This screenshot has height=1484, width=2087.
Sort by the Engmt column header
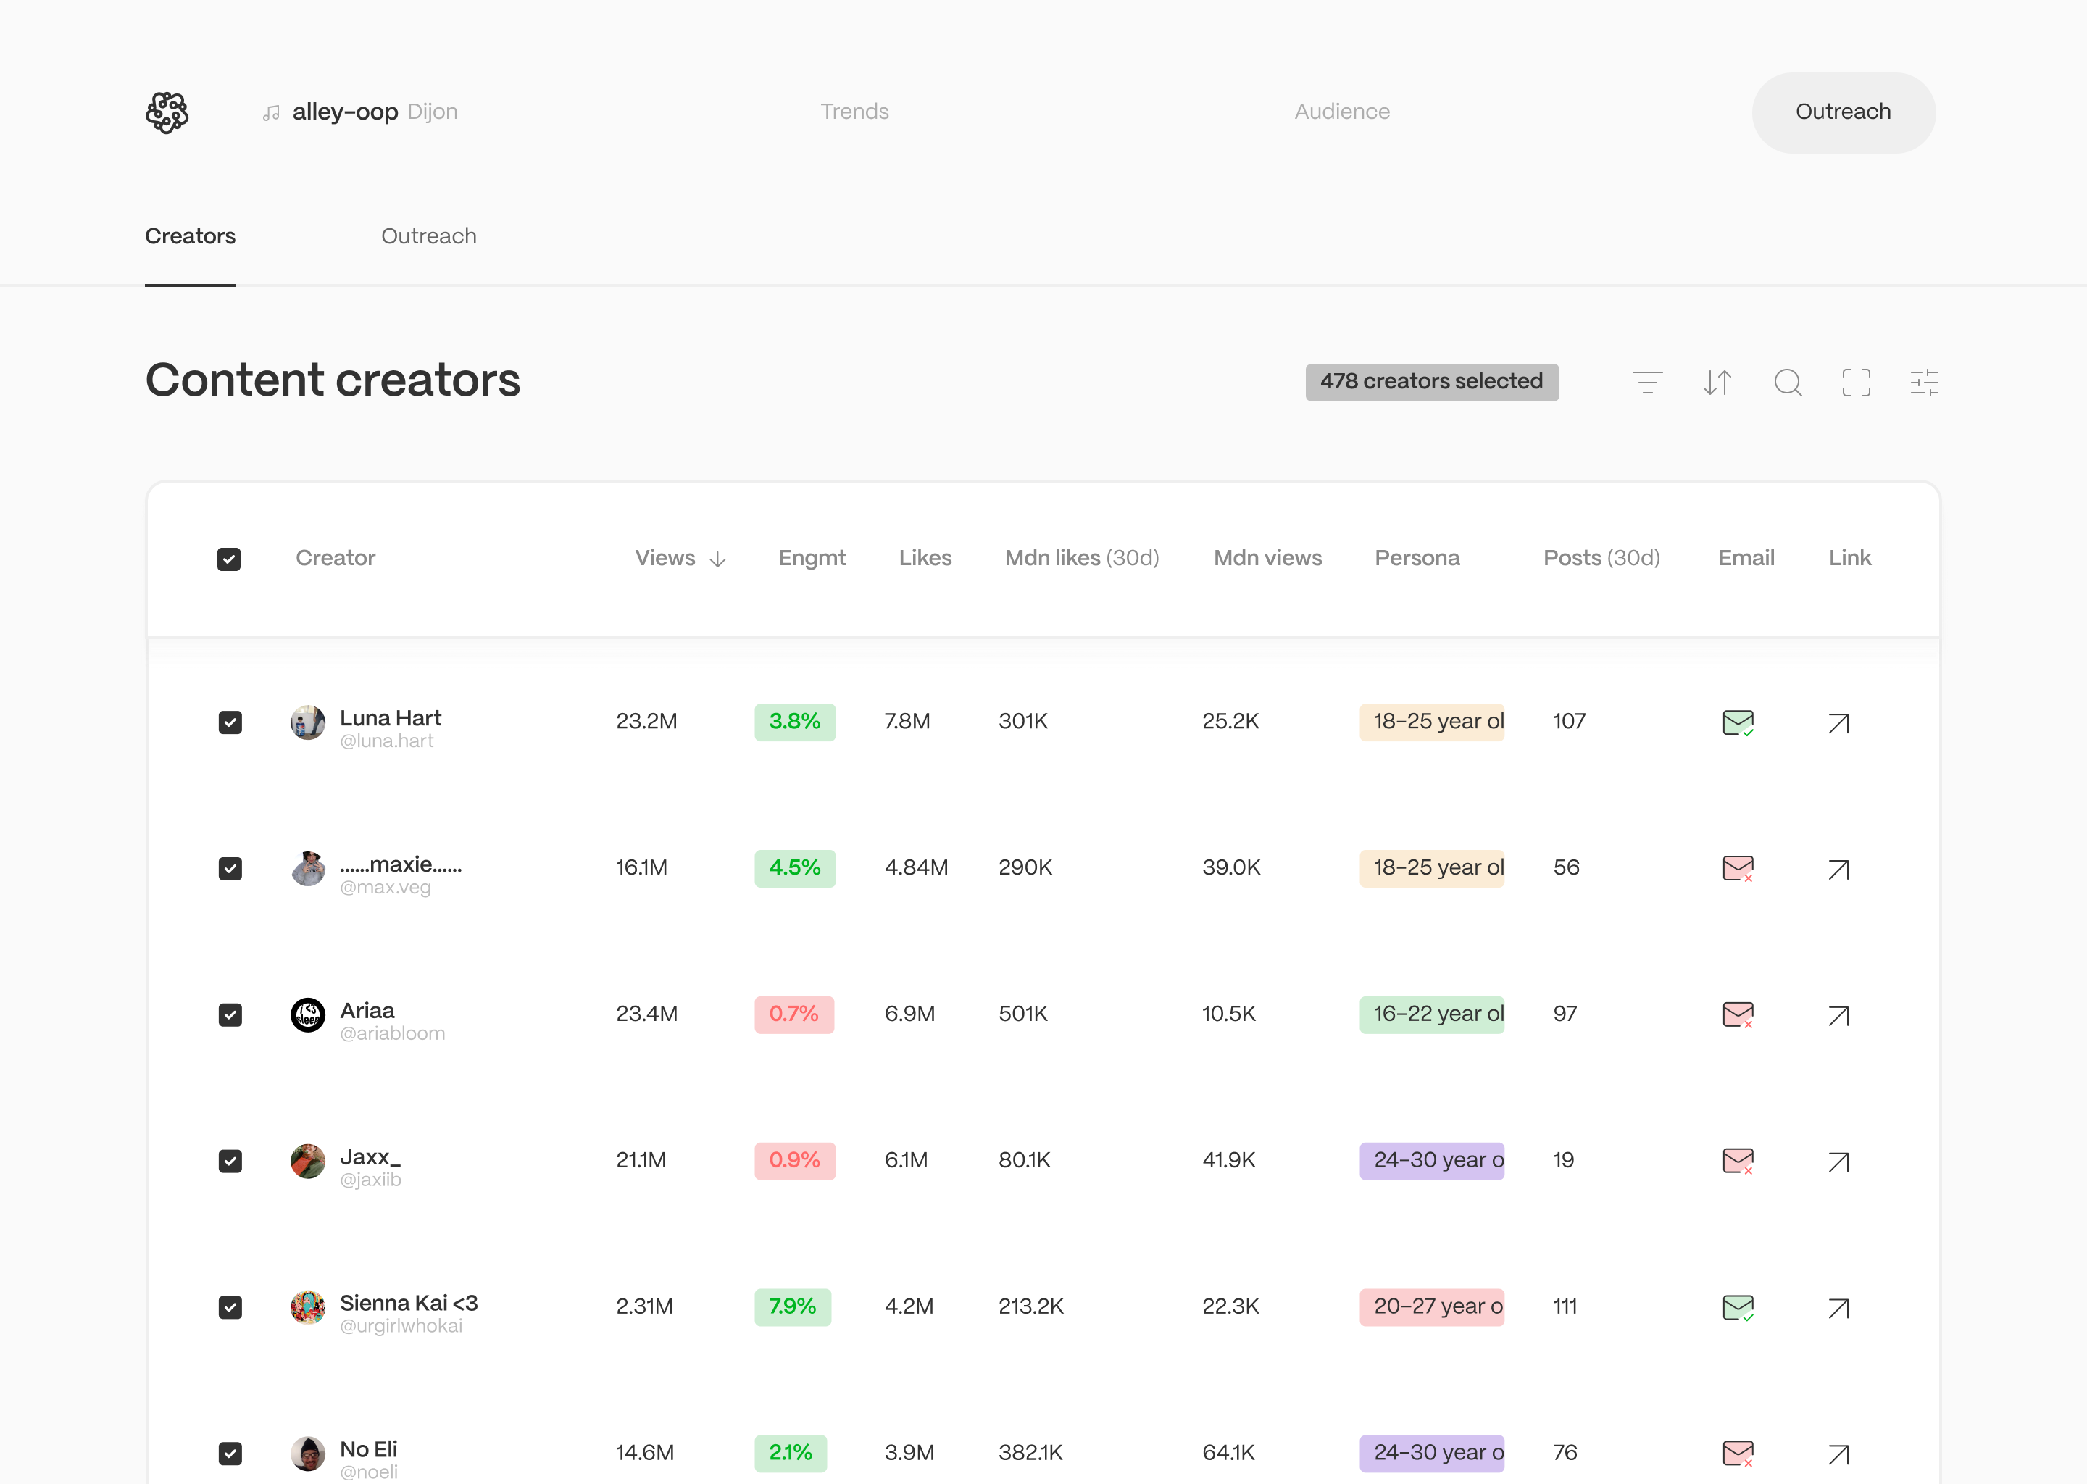click(812, 559)
